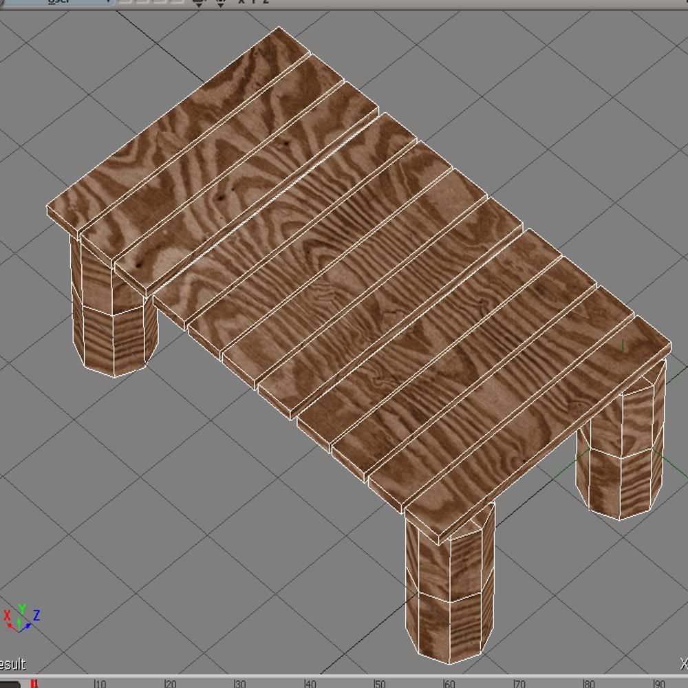The width and height of the screenshot is (688, 688).
Task: Jump to frame 40 on timeline
Action: [310, 684]
